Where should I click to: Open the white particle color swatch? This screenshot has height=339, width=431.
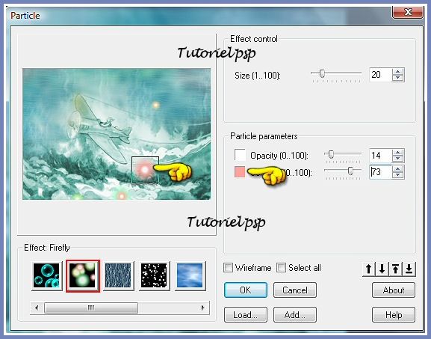240,155
